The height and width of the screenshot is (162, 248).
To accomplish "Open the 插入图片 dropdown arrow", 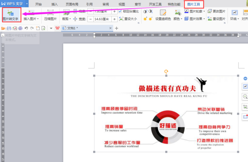I will pyautogui.click(x=38, y=19).
